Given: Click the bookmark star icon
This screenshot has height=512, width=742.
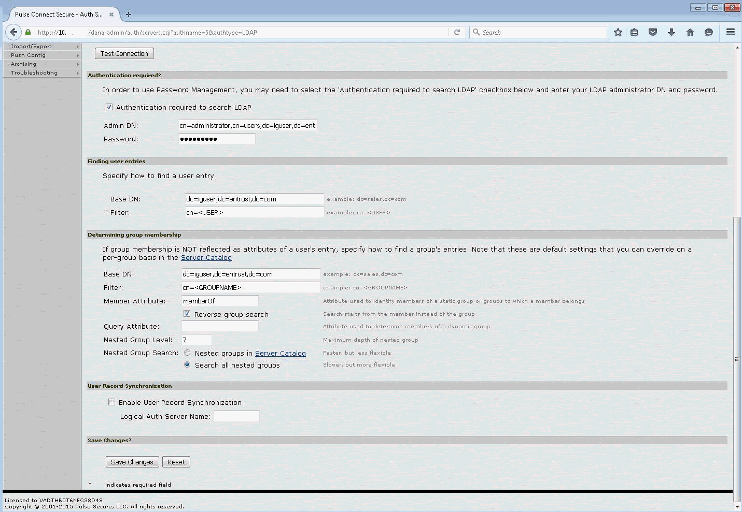Looking at the screenshot, I should coord(618,32).
